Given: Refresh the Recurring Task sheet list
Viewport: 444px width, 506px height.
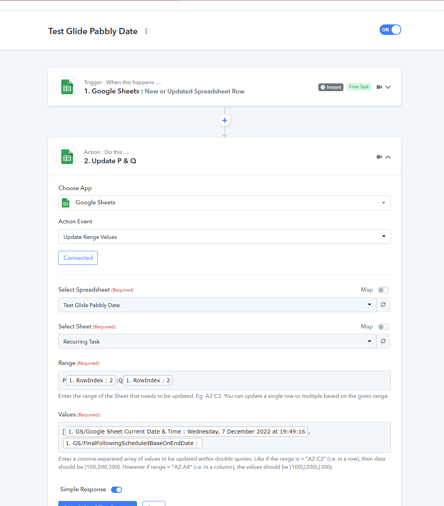Looking at the screenshot, I should (383, 341).
